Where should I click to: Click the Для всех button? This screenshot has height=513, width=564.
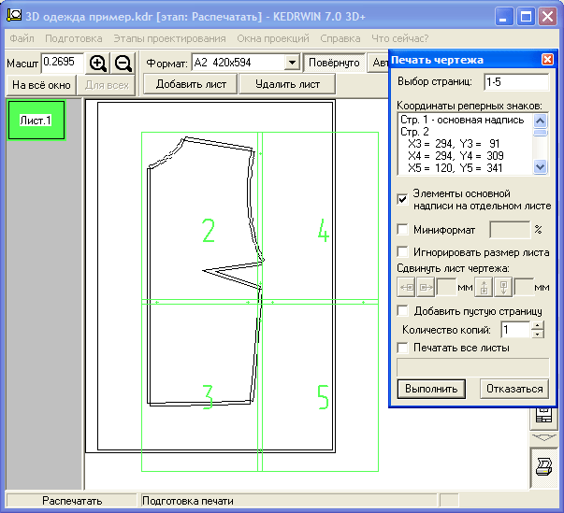click(107, 85)
